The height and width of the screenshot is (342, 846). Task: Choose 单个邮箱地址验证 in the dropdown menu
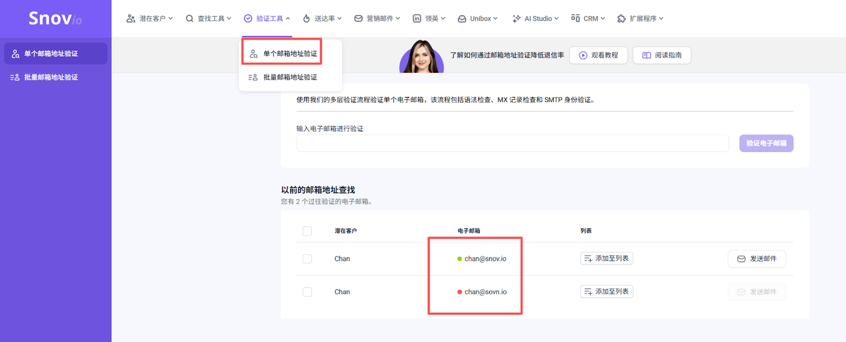(x=290, y=53)
